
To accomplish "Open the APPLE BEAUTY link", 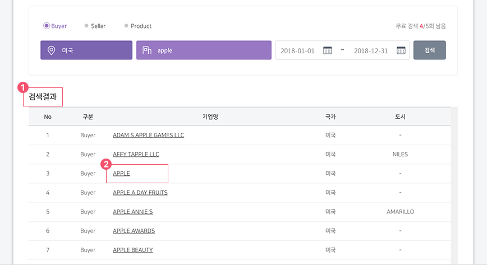I will [133, 250].
